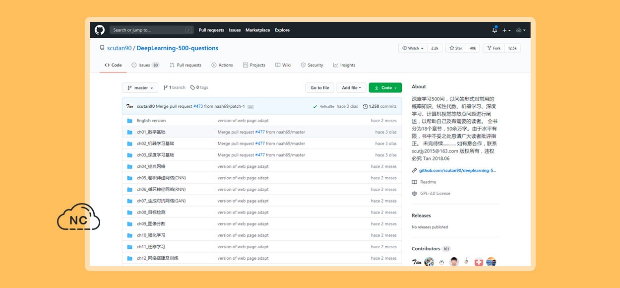Open the Readme link in About
This screenshot has height=288, width=620.
pyautogui.click(x=428, y=182)
